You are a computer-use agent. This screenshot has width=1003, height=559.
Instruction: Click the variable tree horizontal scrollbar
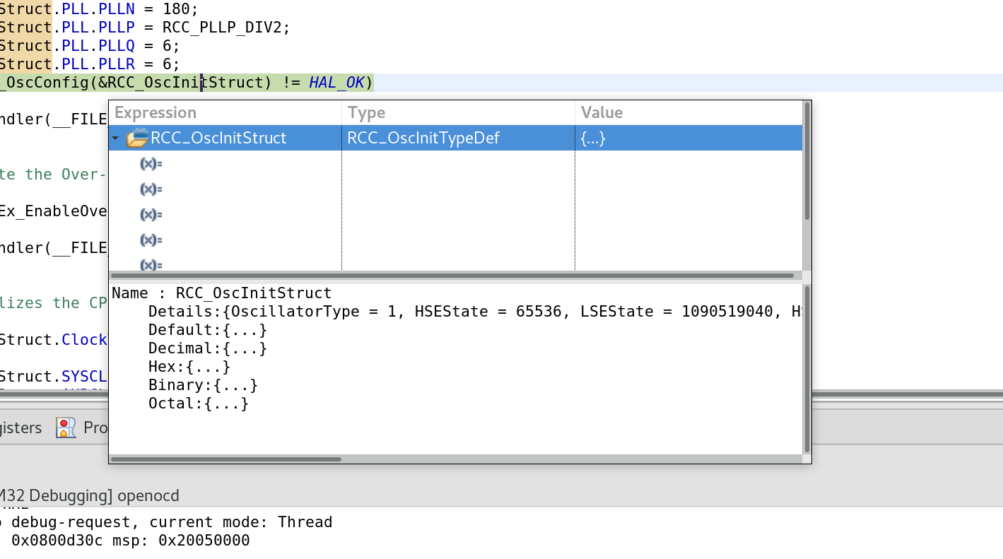click(452, 276)
